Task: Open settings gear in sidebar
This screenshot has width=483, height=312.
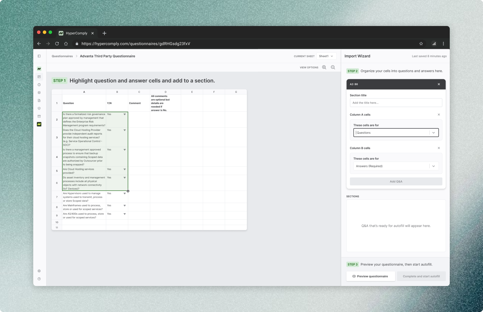Action: point(39,271)
